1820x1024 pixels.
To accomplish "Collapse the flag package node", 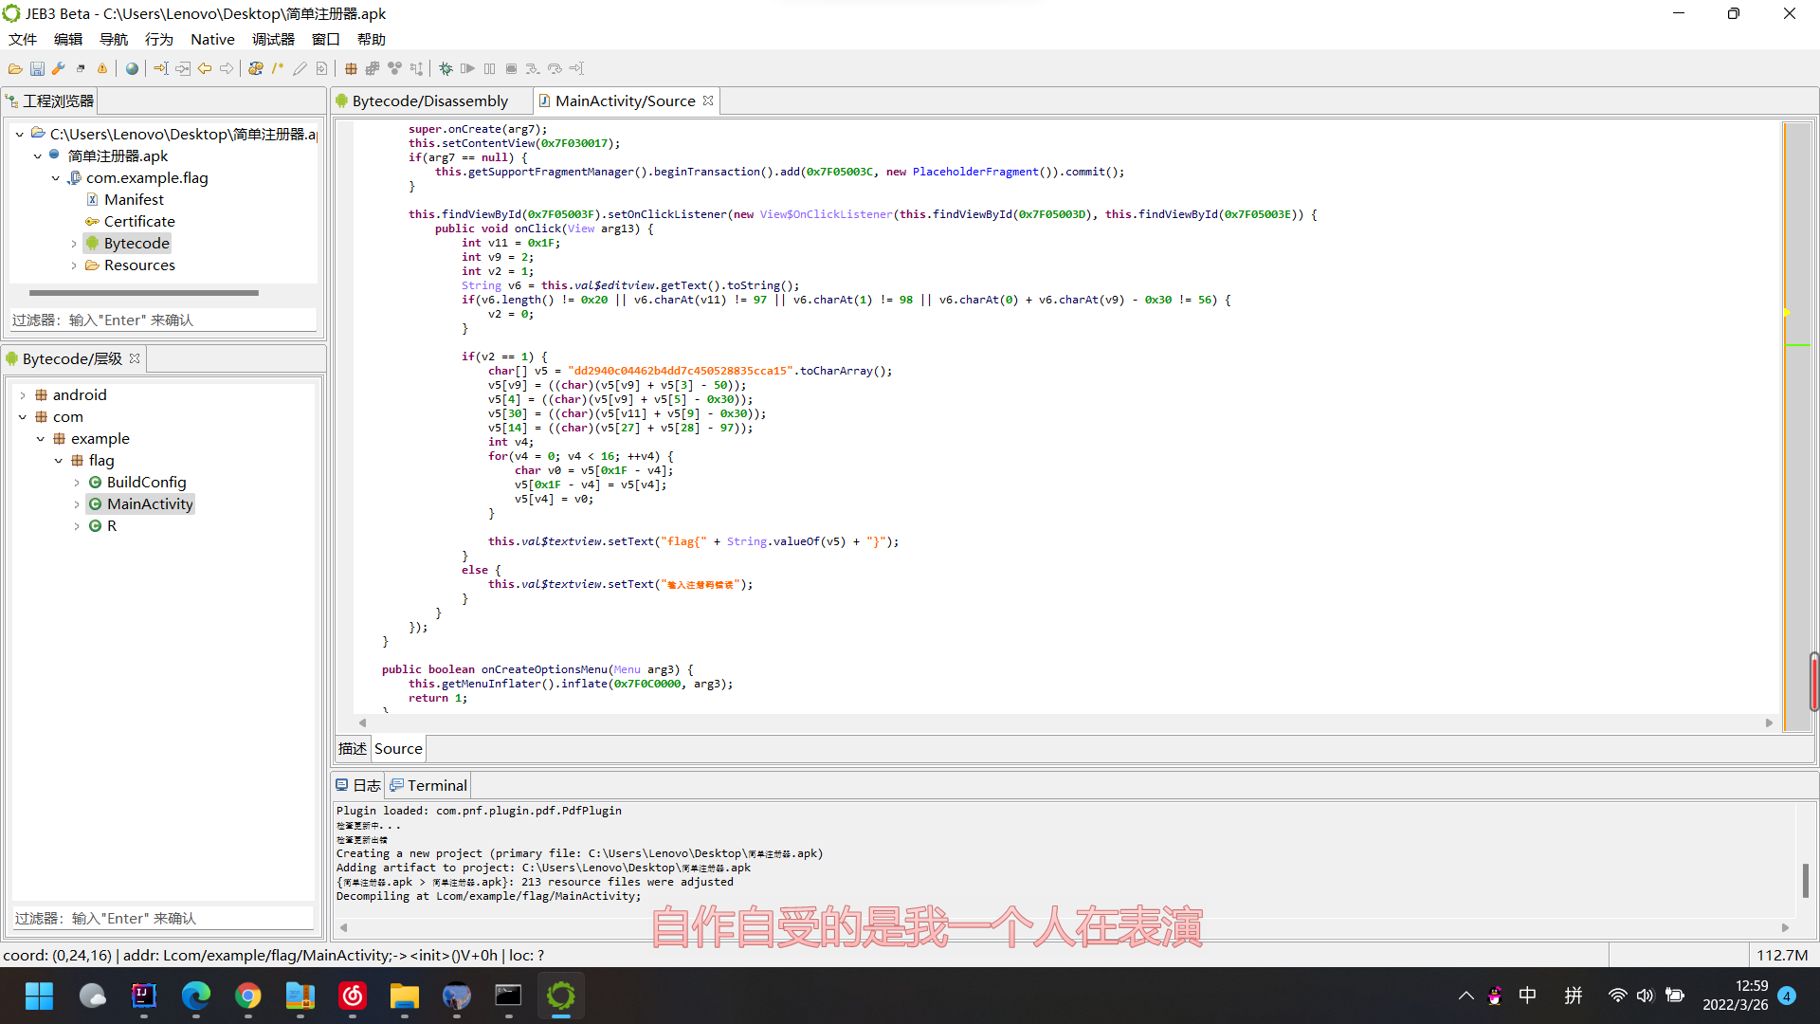I will tap(59, 461).
